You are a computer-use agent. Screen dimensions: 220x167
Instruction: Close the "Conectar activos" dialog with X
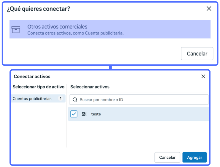click(x=203, y=76)
